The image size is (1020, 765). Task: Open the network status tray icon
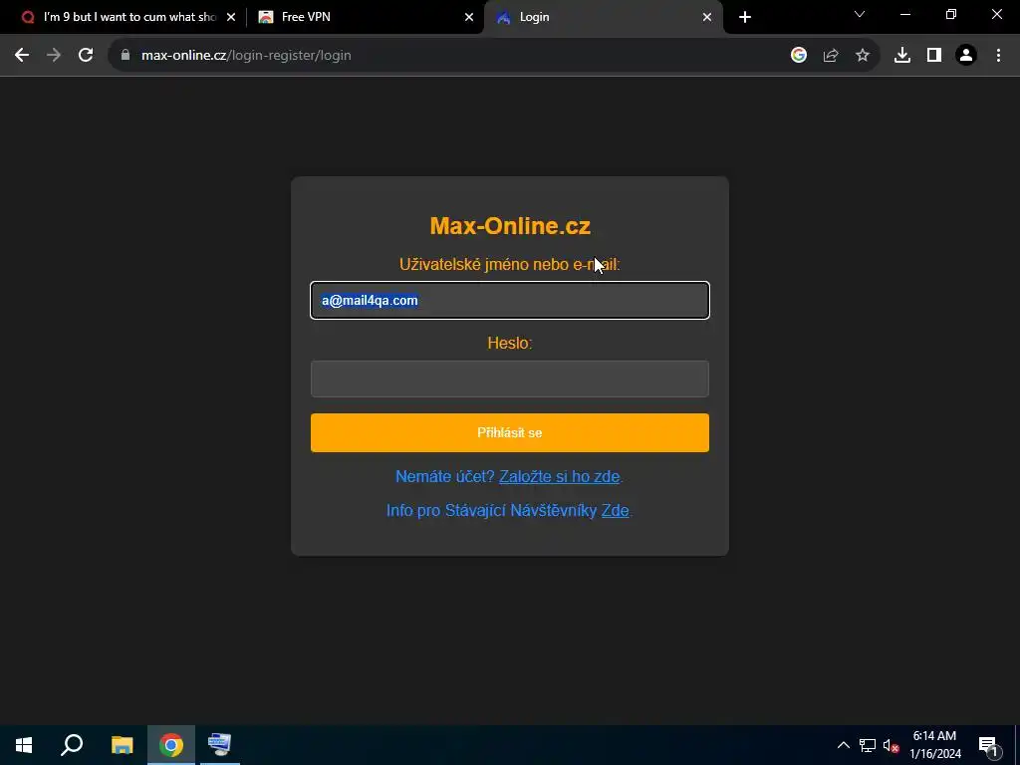[x=868, y=745]
